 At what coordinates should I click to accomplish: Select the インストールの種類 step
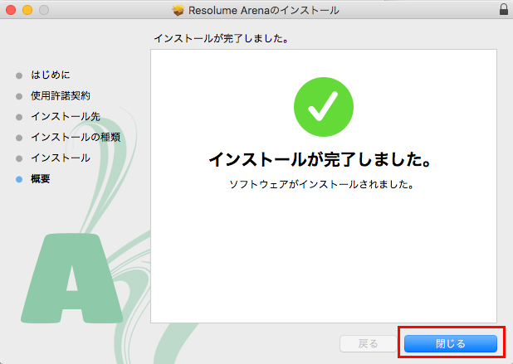coord(76,138)
